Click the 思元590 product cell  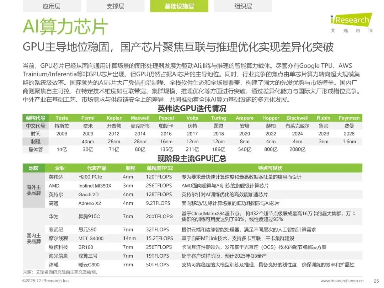coord(87,229)
